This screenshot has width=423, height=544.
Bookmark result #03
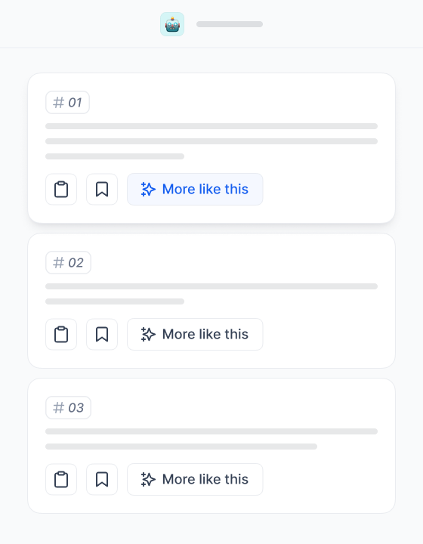102,480
